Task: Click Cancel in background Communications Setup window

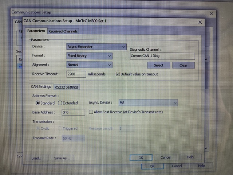Action: click(x=177, y=166)
